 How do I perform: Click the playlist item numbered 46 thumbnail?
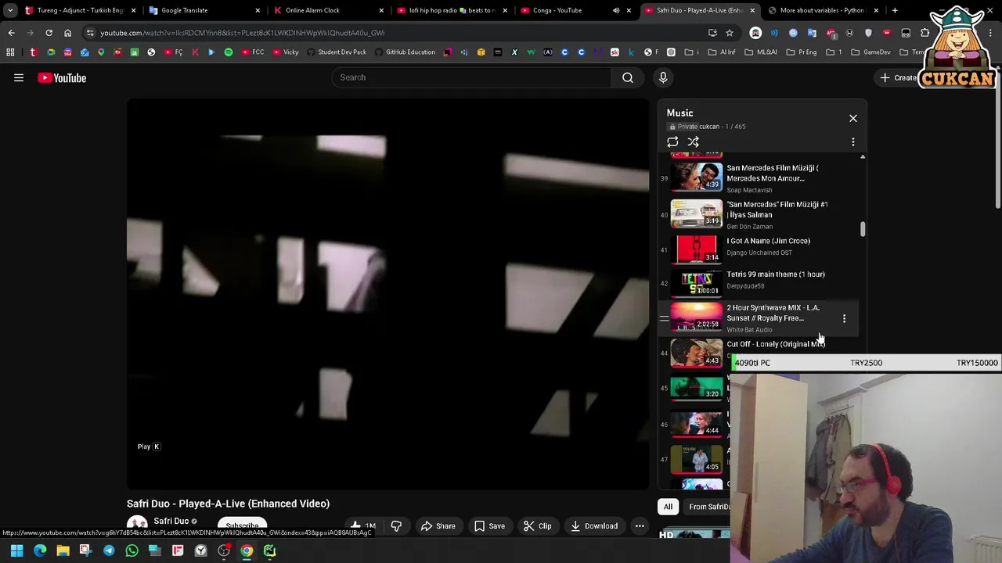(x=697, y=425)
